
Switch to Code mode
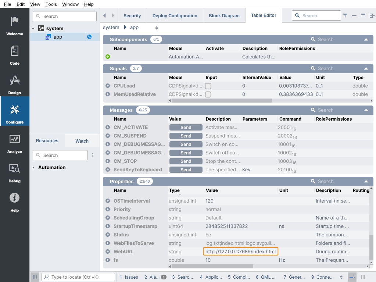coord(15,55)
